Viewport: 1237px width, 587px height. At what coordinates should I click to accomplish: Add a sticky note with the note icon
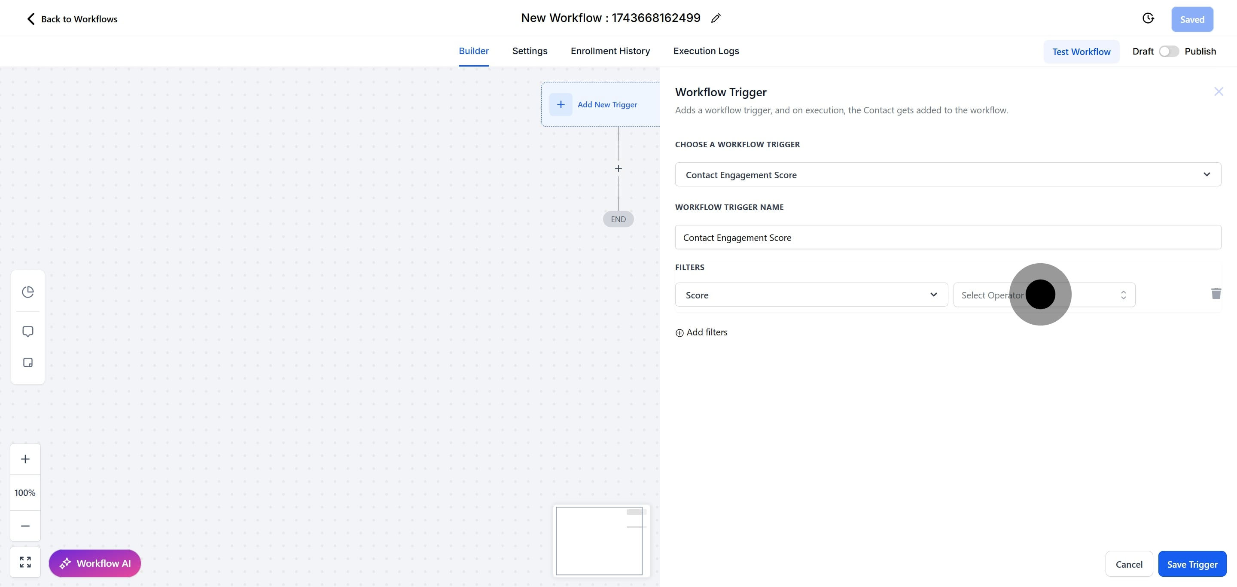[x=28, y=362]
